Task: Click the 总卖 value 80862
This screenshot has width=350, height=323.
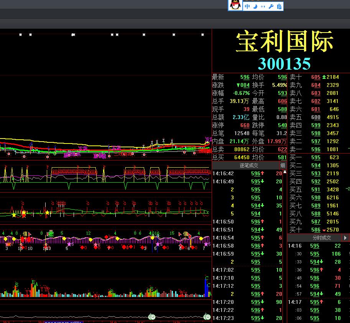Action: tap(242, 149)
